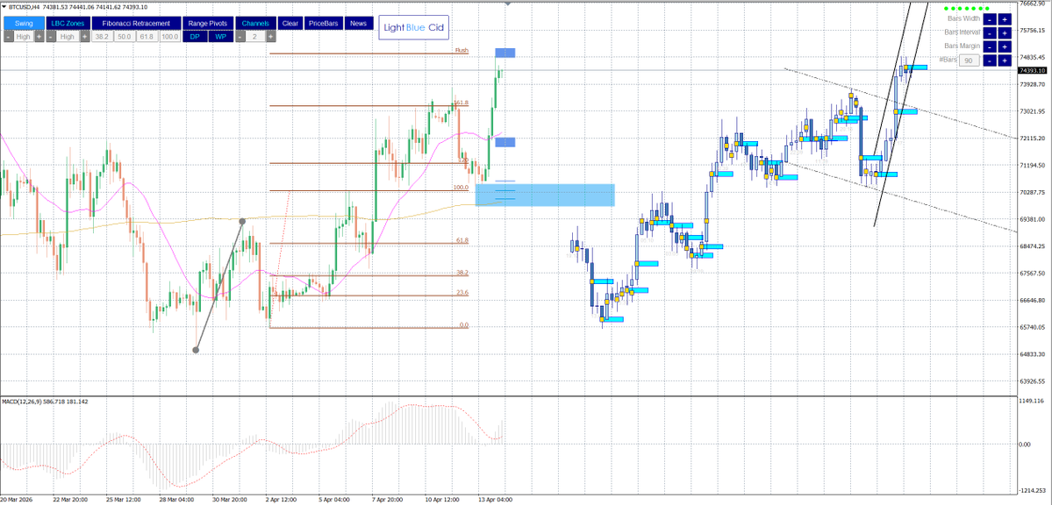Click the Fibonacci 100.0 level label on chart

[x=461, y=188]
